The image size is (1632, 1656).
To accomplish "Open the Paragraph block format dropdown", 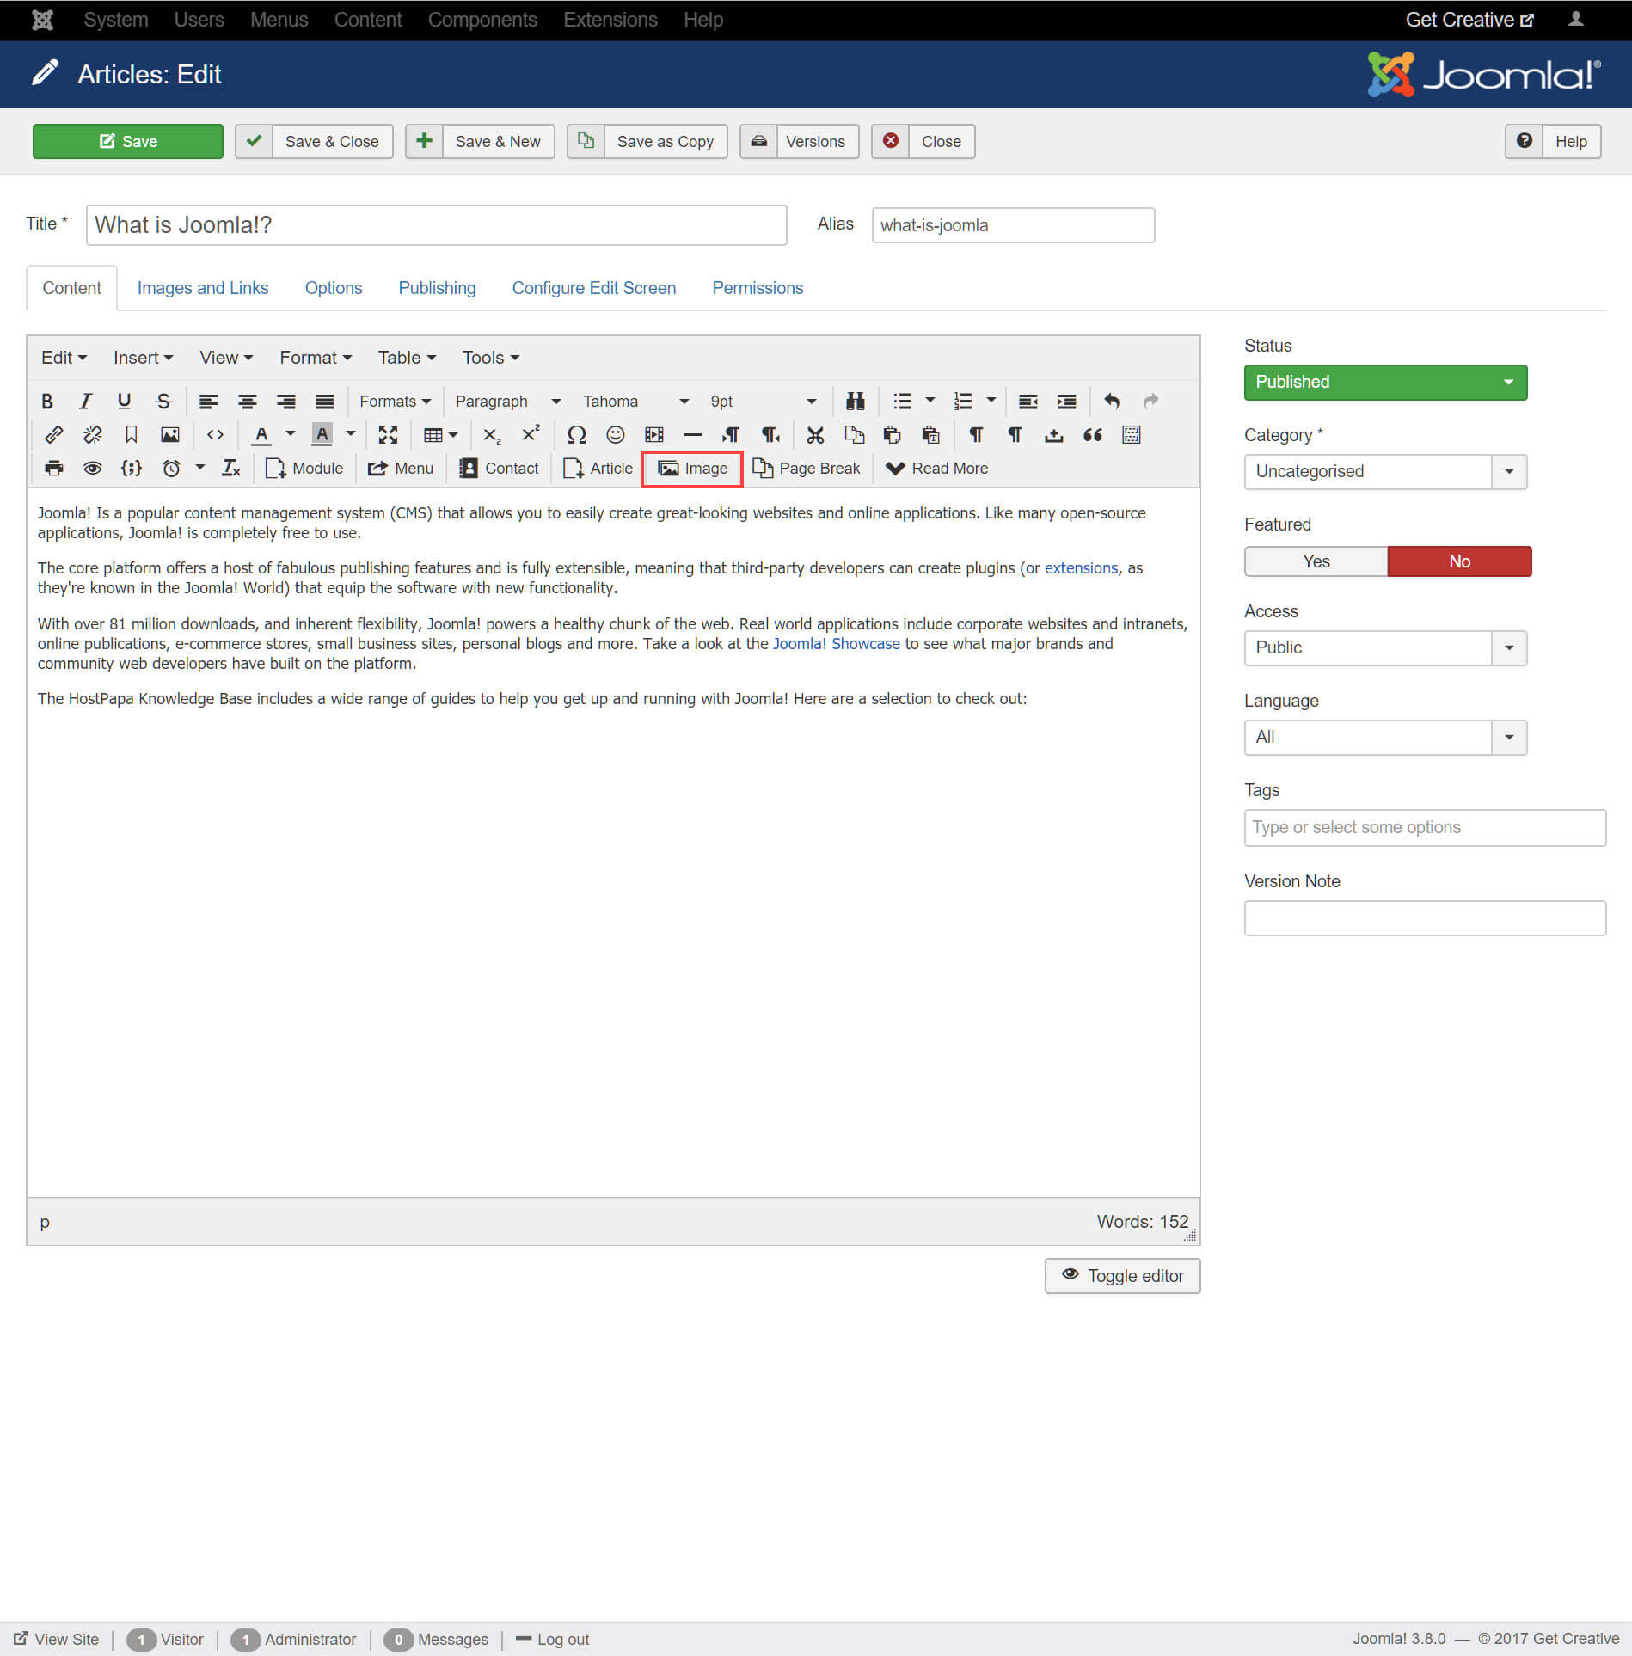I will [507, 402].
